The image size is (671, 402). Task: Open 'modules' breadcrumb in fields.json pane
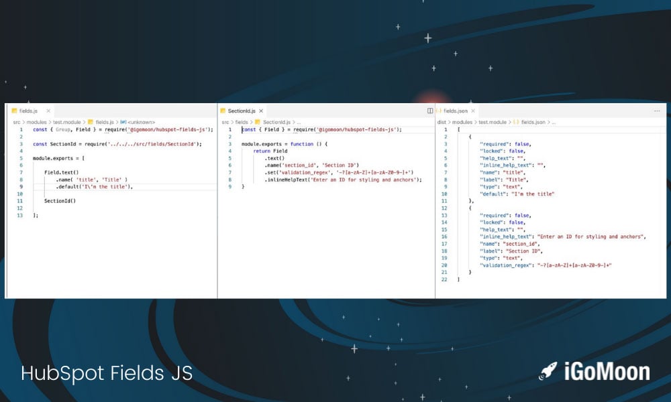point(462,122)
